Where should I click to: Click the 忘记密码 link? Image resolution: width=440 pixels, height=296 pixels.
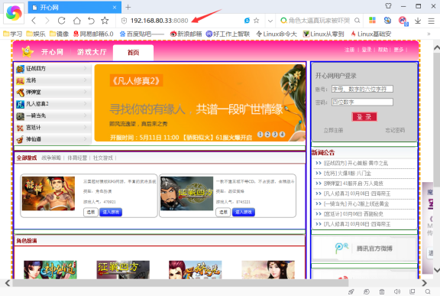pos(395,130)
